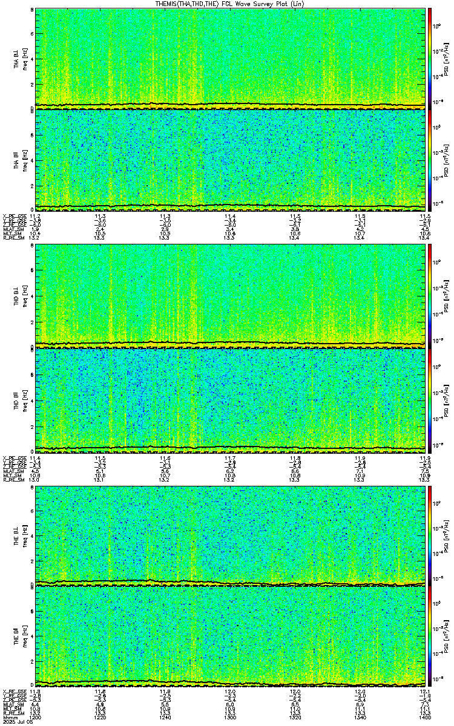
Task: Select the THD B-perpendicular spectrogram panel
Action: pos(230,296)
